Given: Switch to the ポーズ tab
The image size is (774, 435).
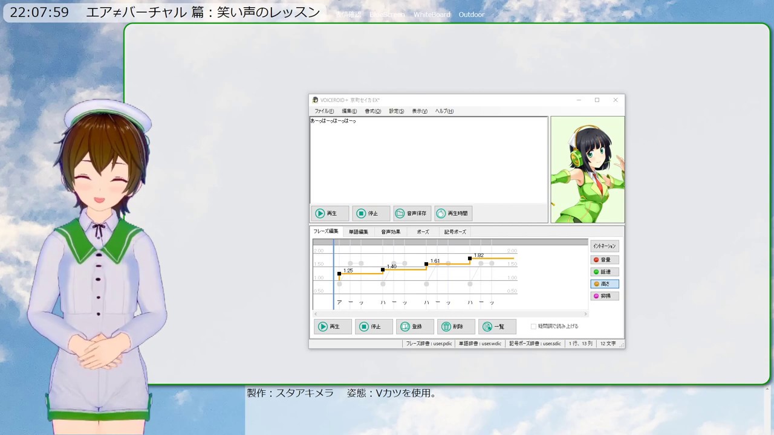Looking at the screenshot, I should pyautogui.click(x=423, y=232).
